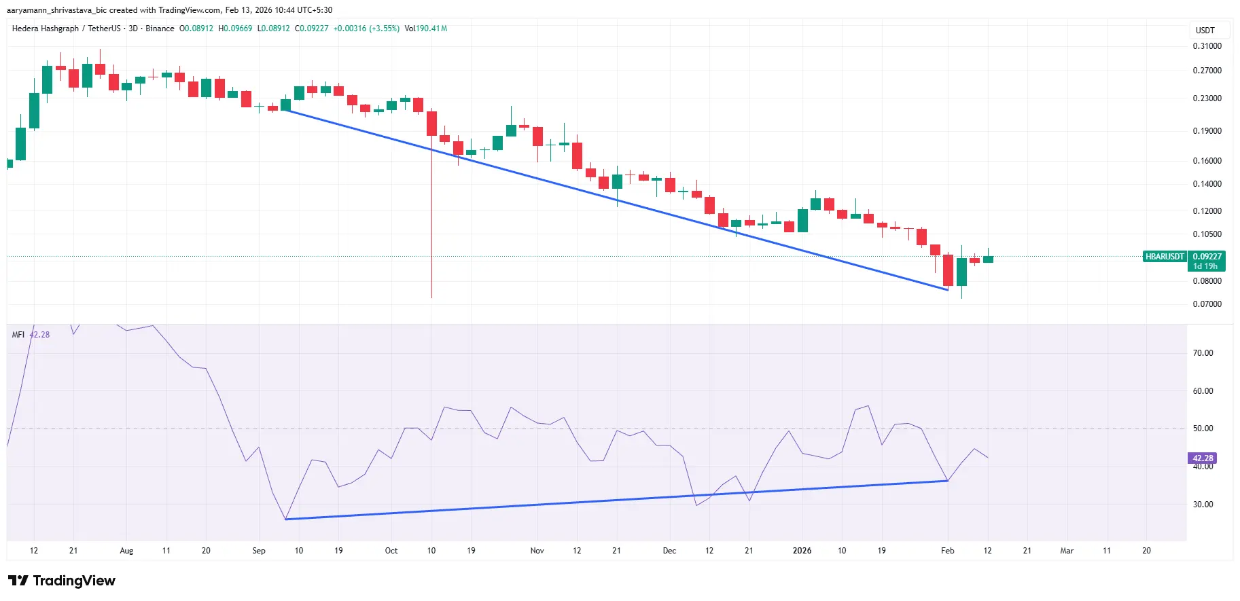Click the Vol 190.41M volume readout
Screen dimensions: 1240x601
pyautogui.click(x=425, y=29)
